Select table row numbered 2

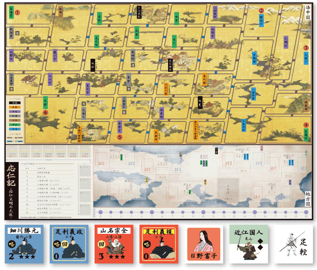(x=48, y=173)
